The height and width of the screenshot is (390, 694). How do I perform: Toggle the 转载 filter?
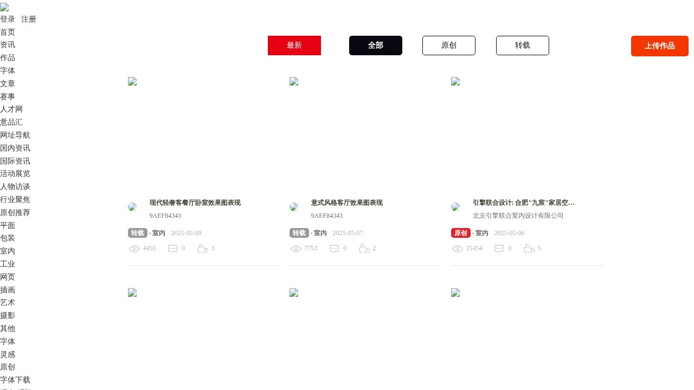pyautogui.click(x=522, y=45)
